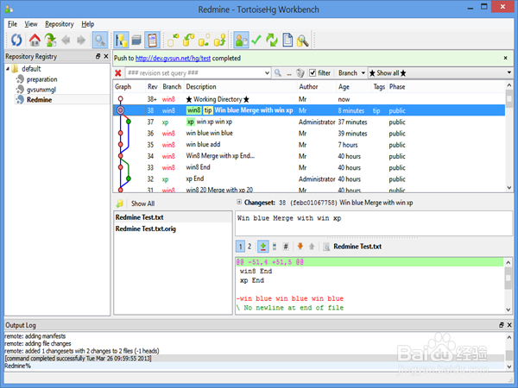Image resolution: width=518 pixels, height=388 pixels.
Task: Open the View menu
Action: 31,24
